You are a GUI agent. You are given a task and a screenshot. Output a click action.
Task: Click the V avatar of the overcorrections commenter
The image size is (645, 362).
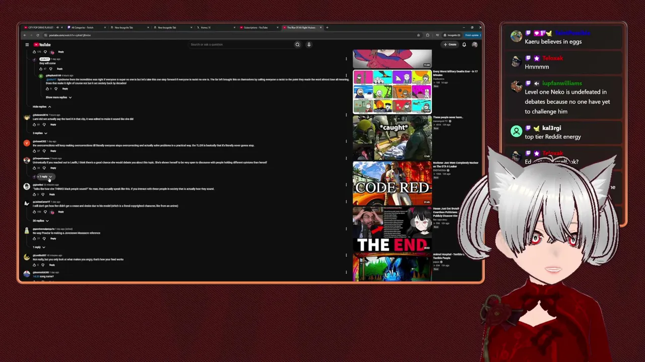pyautogui.click(x=27, y=143)
